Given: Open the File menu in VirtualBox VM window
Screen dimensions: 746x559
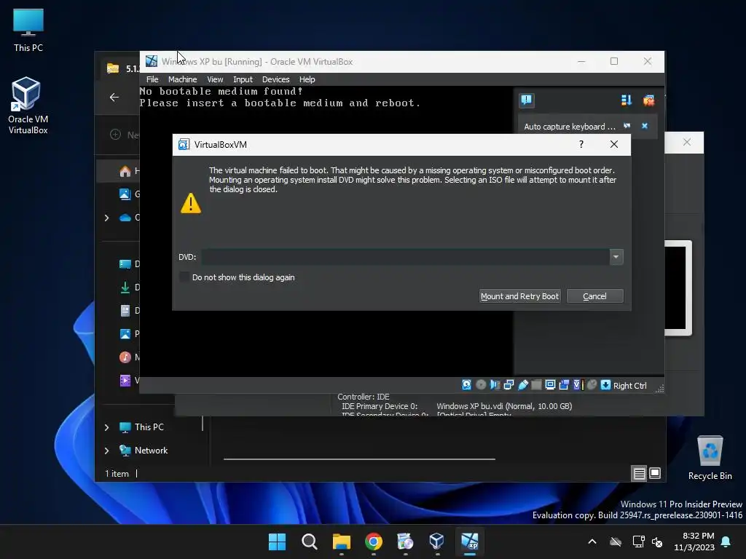Looking at the screenshot, I should click(x=152, y=79).
